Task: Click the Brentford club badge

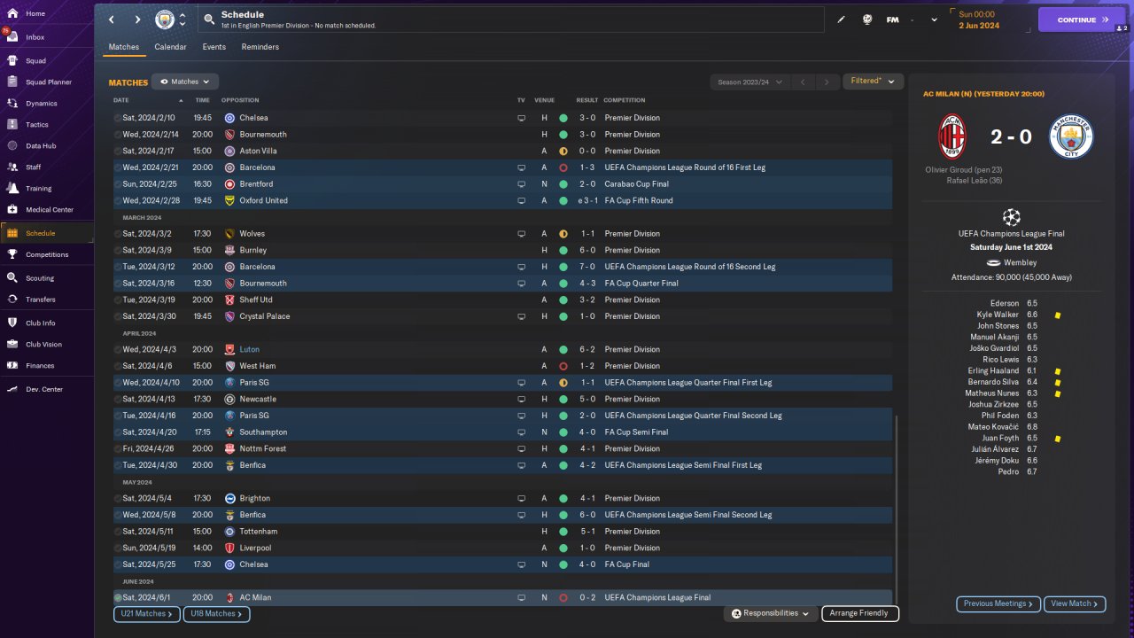Action: pos(229,183)
